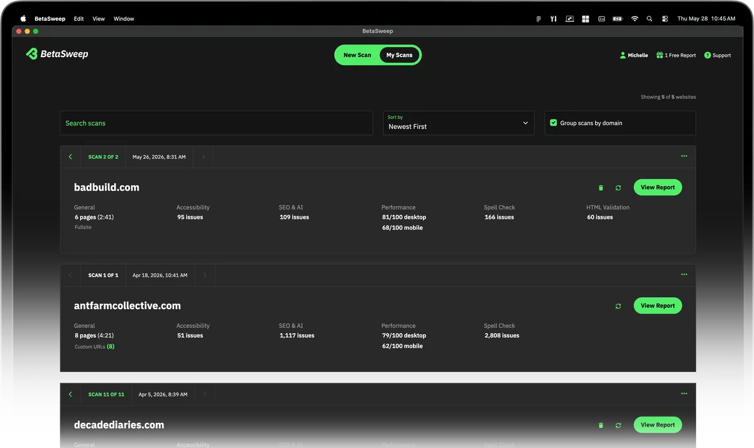Open more options menu for antfarmcollective.com

click(x=684, y=275)
